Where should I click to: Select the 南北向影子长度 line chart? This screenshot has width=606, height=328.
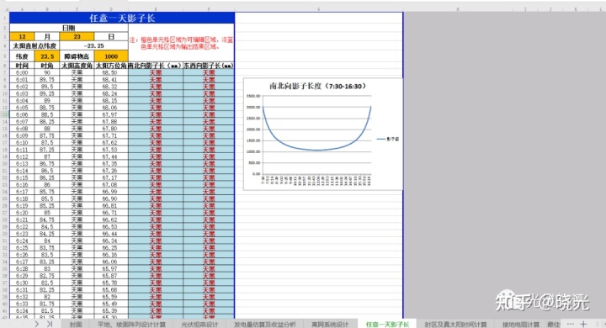[x=323, y=134]
